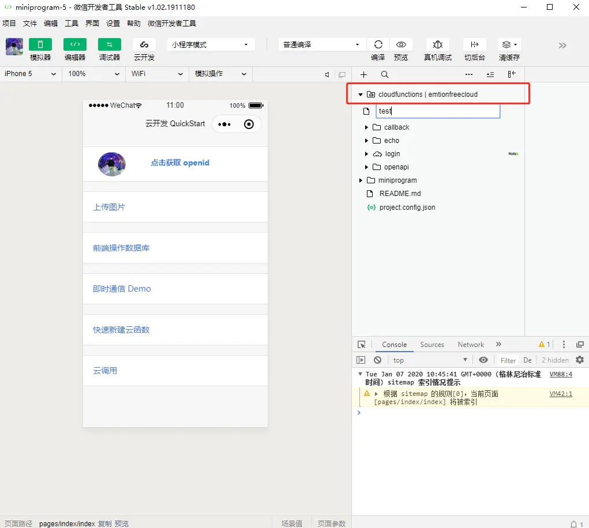Open the 云开发 cloud console
The width and height of the screenshot is (589, 528).
tap(144, 44)
